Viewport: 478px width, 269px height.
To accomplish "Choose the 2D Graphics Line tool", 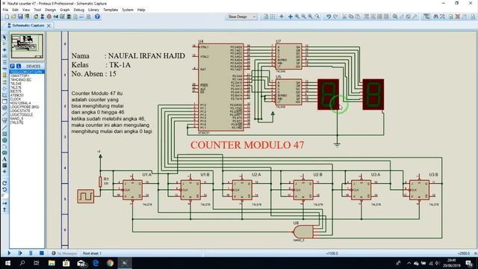I will tap(4, 128).
